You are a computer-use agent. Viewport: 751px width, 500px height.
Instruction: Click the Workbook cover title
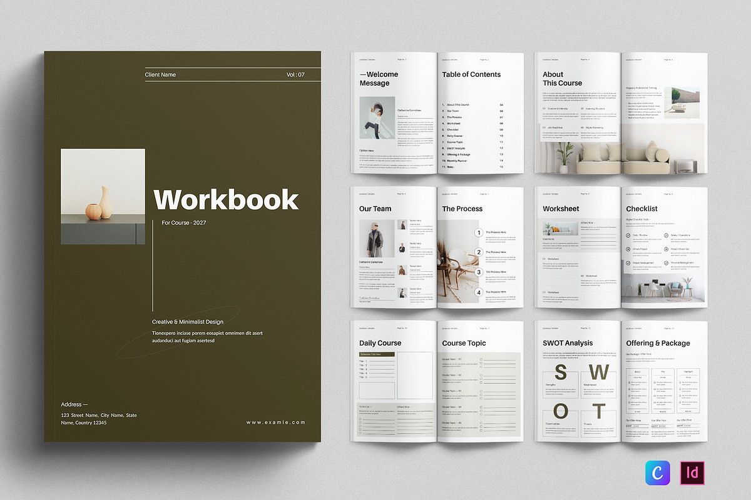(x=226, y=199)
